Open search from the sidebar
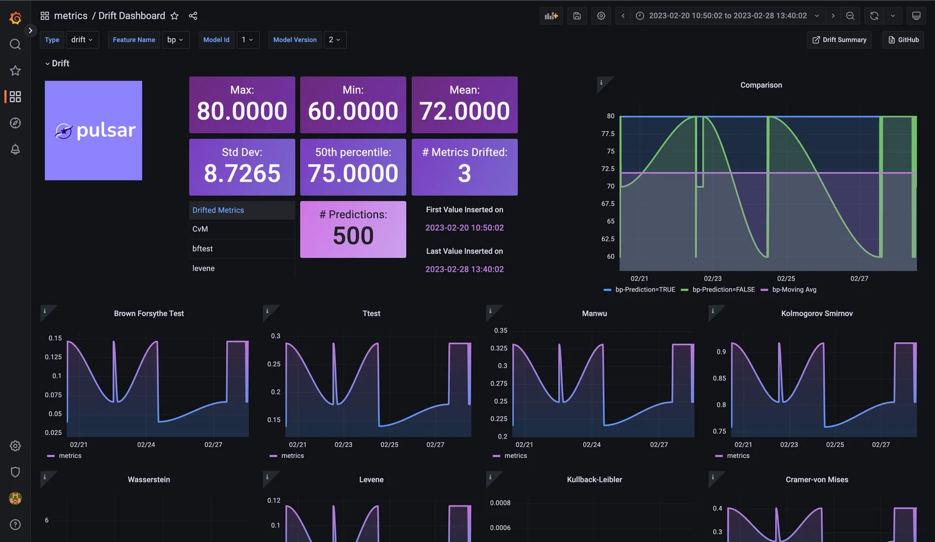The width and height of the screenshot is (935, 542). coord(15,44)
